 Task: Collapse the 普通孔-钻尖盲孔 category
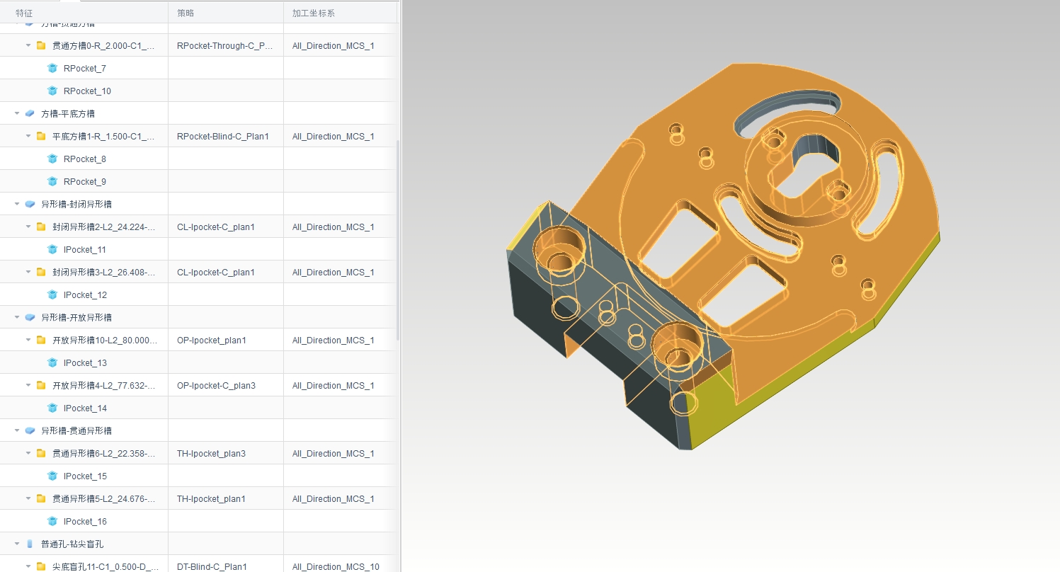17,544
